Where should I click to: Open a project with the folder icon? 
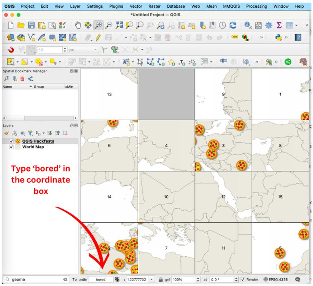pos(21,25)
